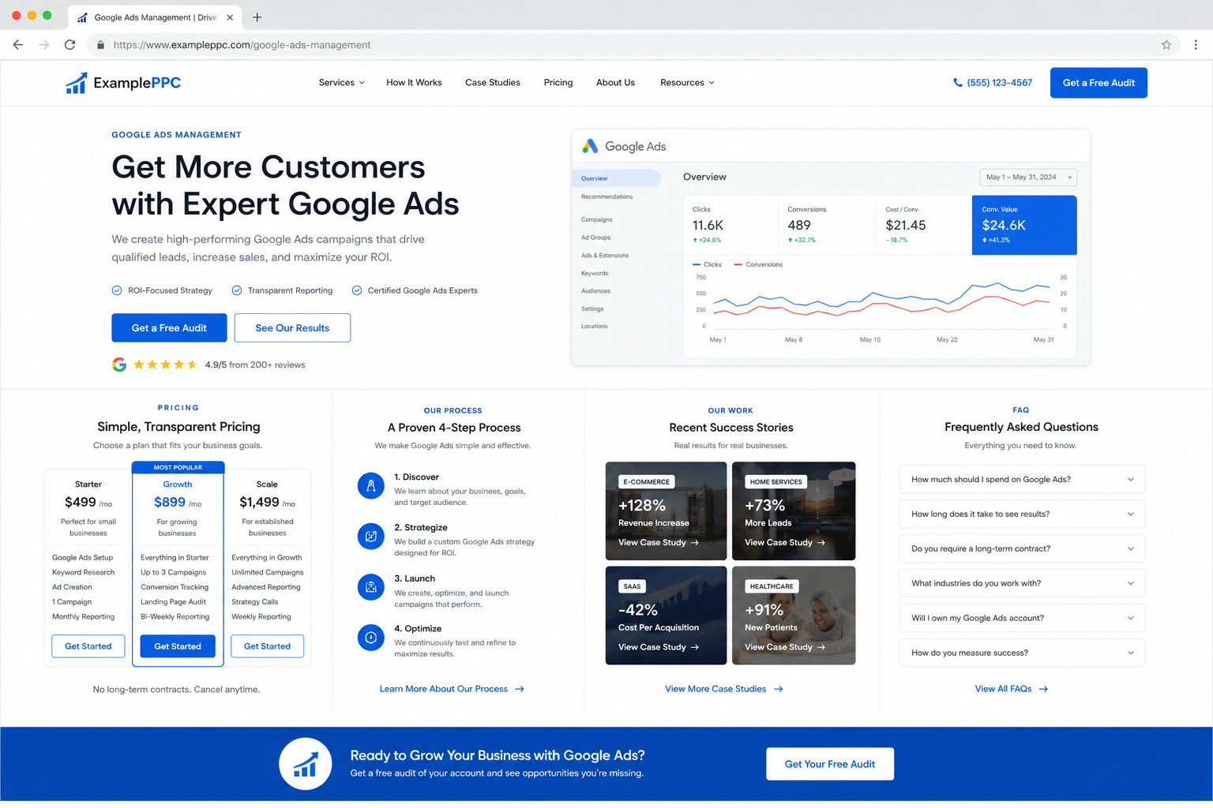Click the Discover step icon
The height and width of the screenshot is (808, 1213).
pos(370,485)
